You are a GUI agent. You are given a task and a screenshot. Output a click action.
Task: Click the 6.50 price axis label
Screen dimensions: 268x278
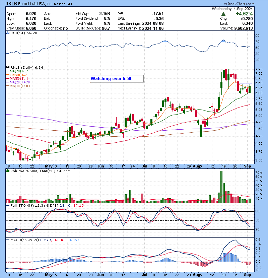click(259, 83)
